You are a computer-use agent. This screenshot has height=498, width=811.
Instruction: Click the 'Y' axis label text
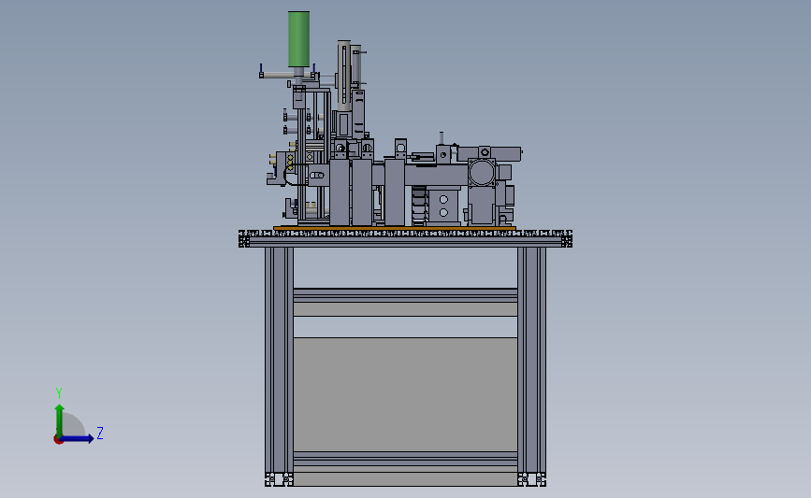click(x=59, y=393)
